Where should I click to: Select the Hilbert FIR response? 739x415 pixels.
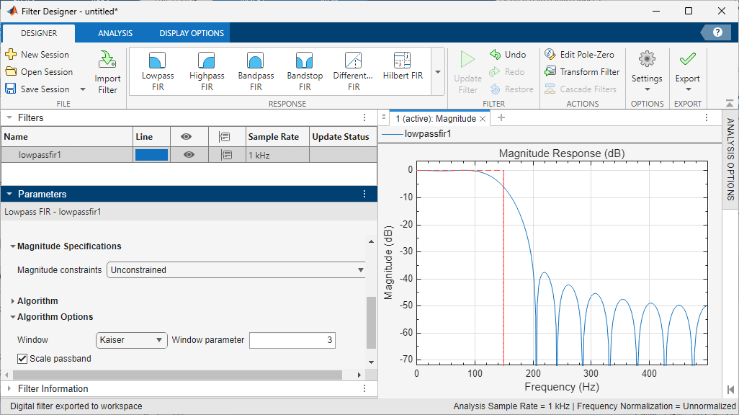pyautogui.click(x=403, y=66)
